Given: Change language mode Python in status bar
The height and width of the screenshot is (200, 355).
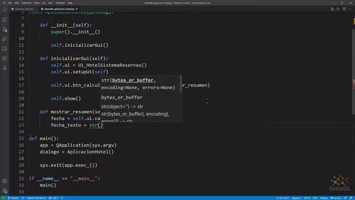Looking at the screenshot, I should coord(324,198).
